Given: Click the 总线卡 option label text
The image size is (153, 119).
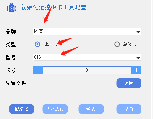Looking at the screenshot, I should [x=130, y=44].
